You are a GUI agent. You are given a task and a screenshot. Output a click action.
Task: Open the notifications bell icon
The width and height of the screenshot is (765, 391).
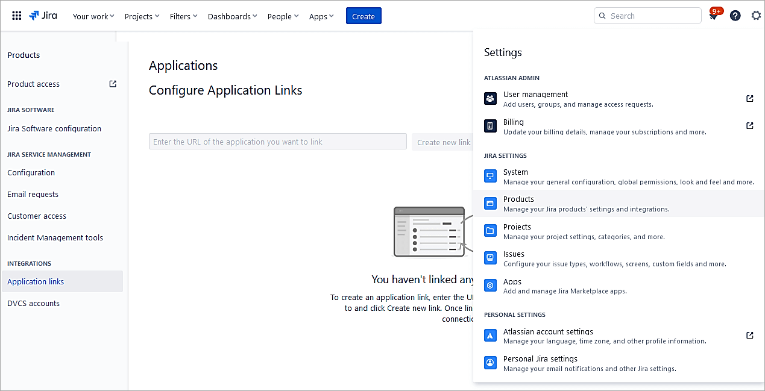pos(714,16)
